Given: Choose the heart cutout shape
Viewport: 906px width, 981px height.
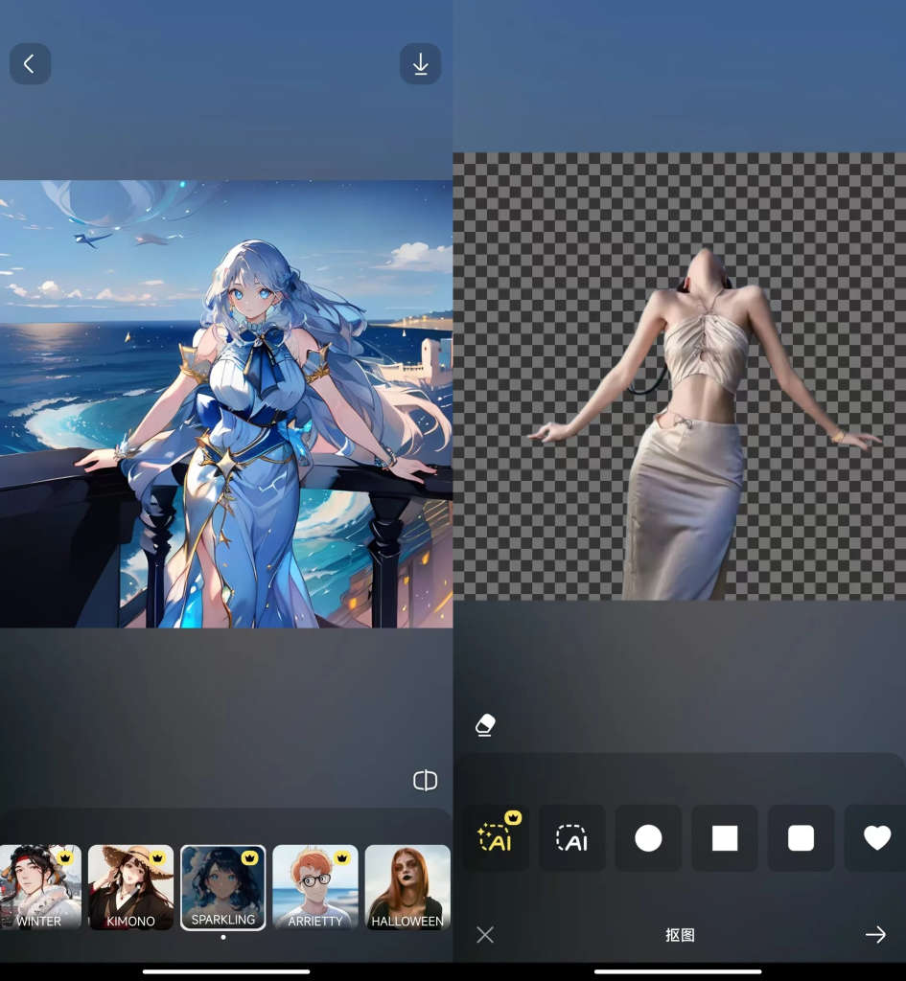Looking at the screenshot, I should [x=876, y=838].
